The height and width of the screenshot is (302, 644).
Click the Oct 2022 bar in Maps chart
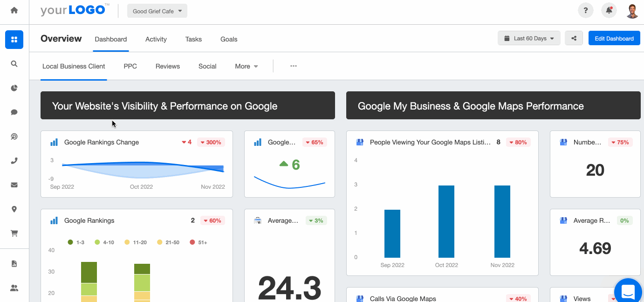click(446, 221)
